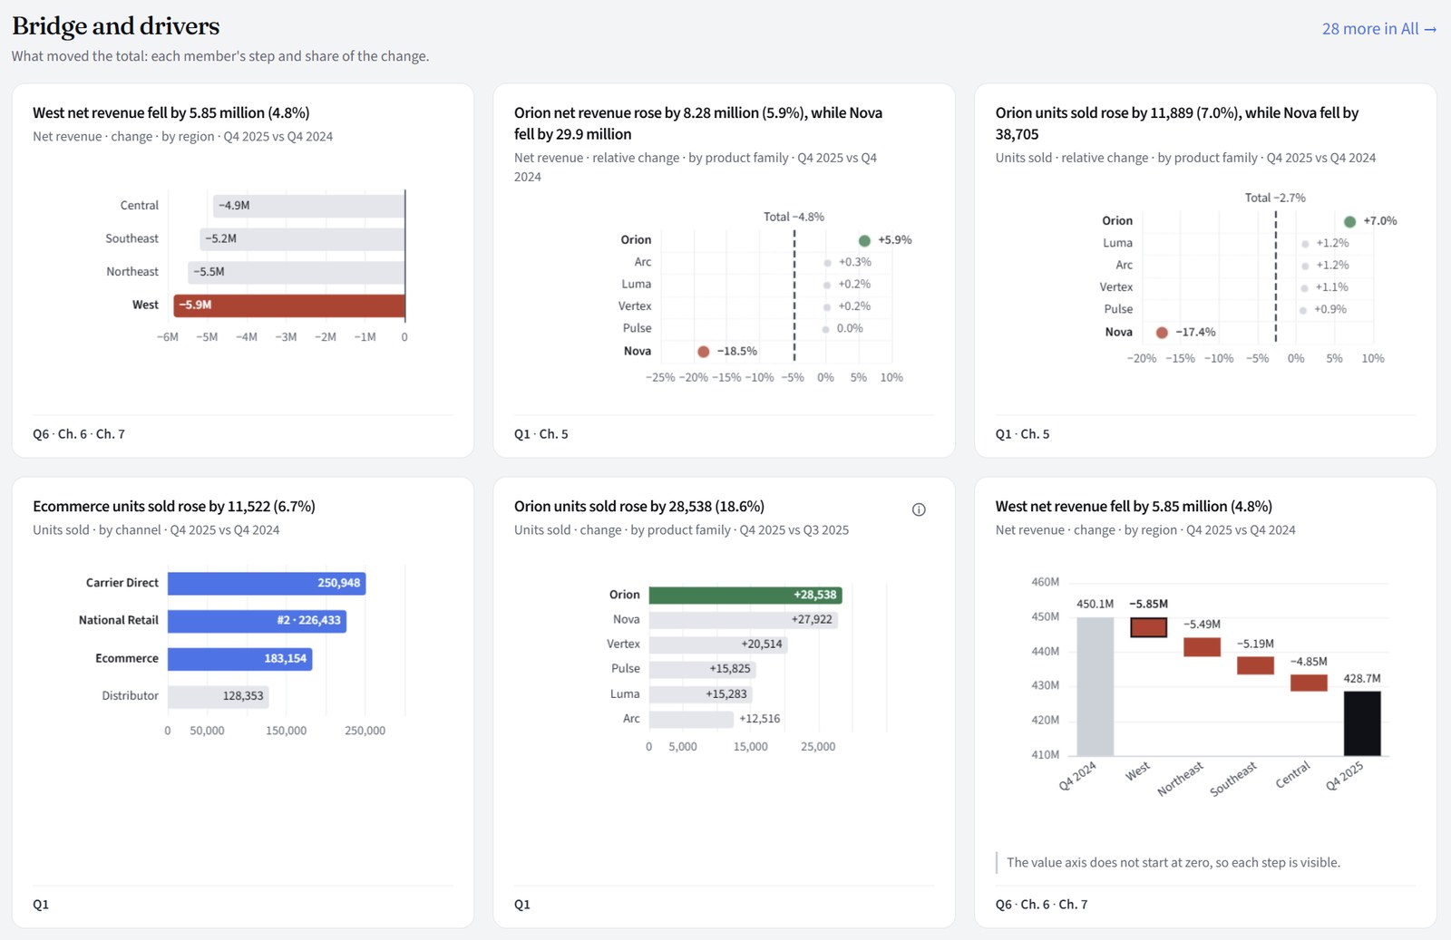
Task: Click 'Q1 · Ch. 5' footer on Orion revenue card
Action: point(541,434)
